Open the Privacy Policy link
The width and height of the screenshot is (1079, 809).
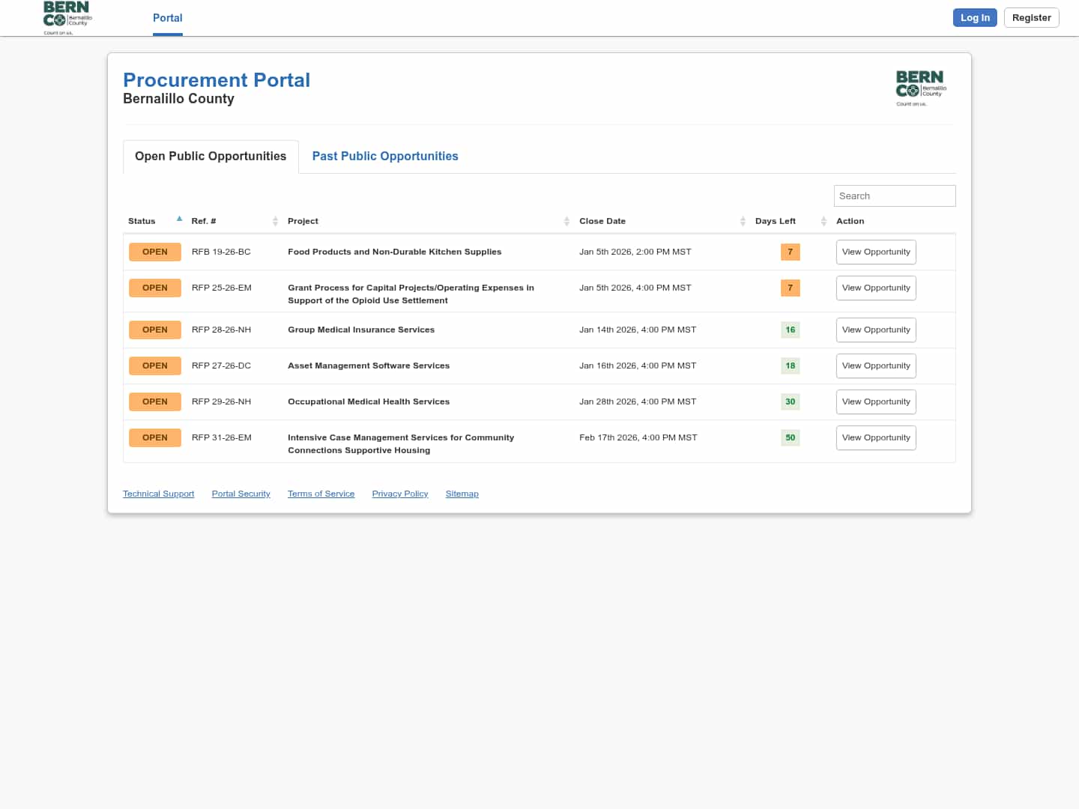(x=400, y=494)
